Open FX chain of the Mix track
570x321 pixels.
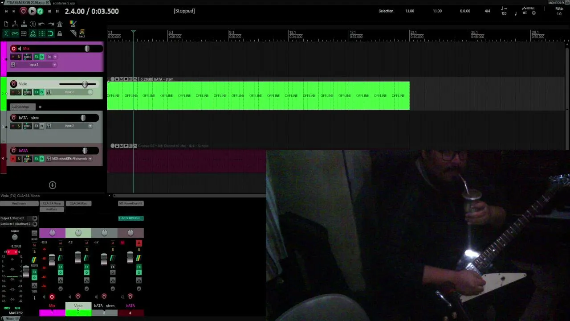(x=37, y=57)
